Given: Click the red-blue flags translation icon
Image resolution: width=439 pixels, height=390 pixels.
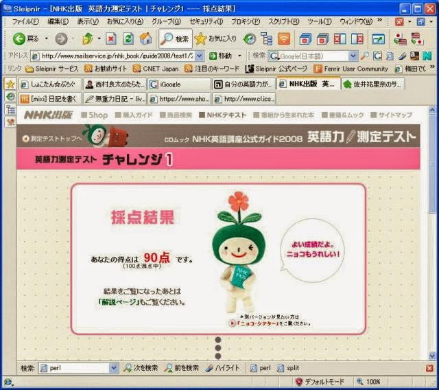Looking at the screenshot, I should pyautogui.click(x=400, y=38).
